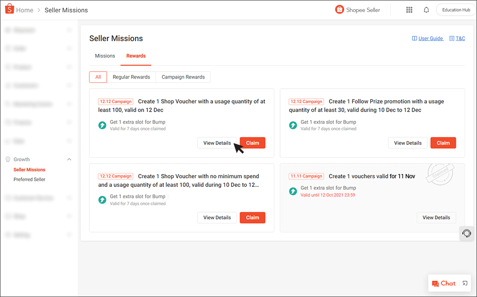This screenshot has height=297, width=477.
Task: Open the T&C link
Action: click(x=460, y=38)
